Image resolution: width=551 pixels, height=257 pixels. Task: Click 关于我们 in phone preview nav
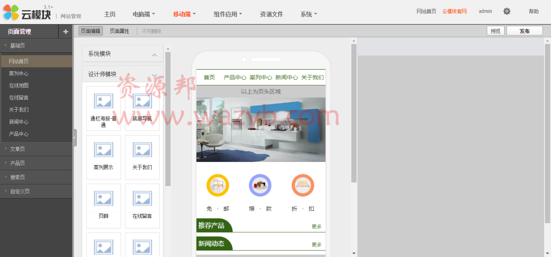pos(312,78)
